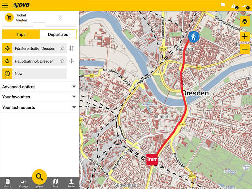
Task: Click the clock time icon
Action: click(x=7, y=73)
